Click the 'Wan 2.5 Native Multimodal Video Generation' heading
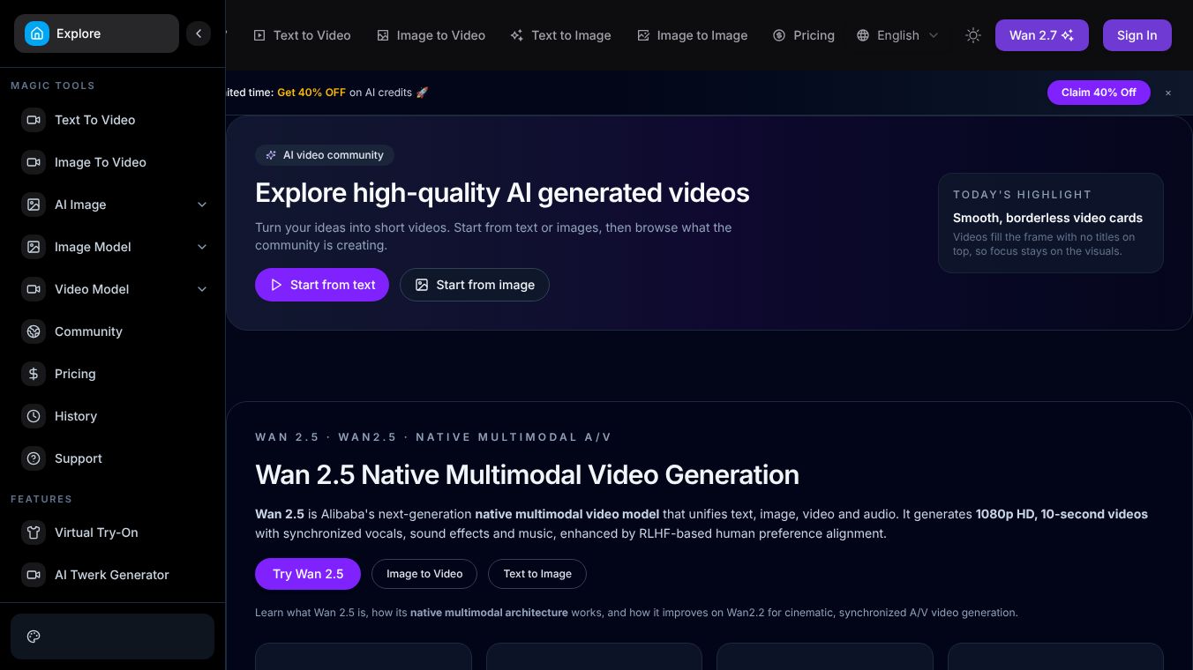 pos(527,475)
